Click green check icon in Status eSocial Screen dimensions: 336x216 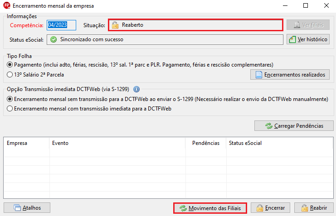54,39
